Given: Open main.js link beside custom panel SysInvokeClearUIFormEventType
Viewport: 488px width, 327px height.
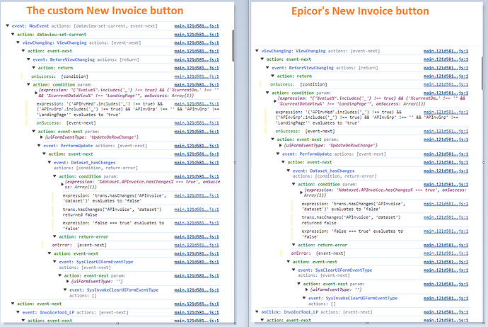Looking at the screenshot, I should [x=197, y=290].
